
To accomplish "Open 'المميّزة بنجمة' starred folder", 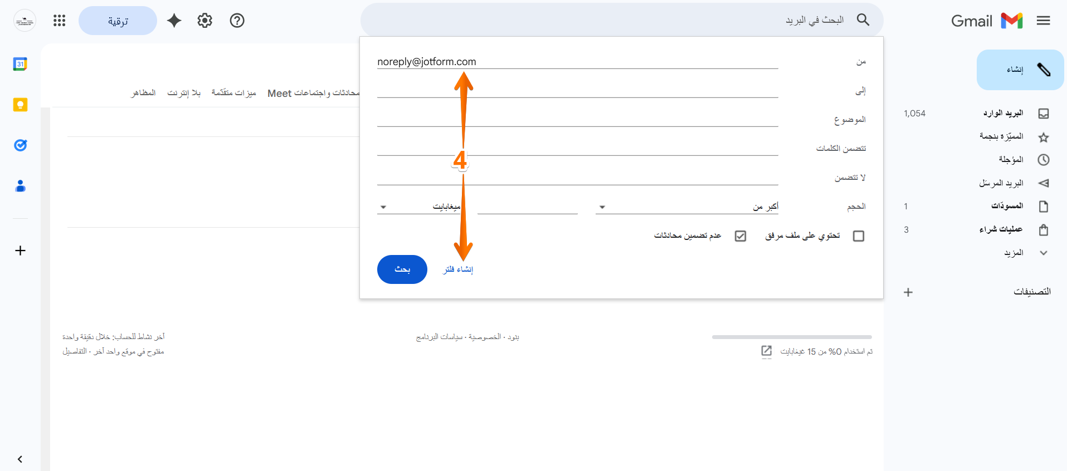I will [1001, 136].
